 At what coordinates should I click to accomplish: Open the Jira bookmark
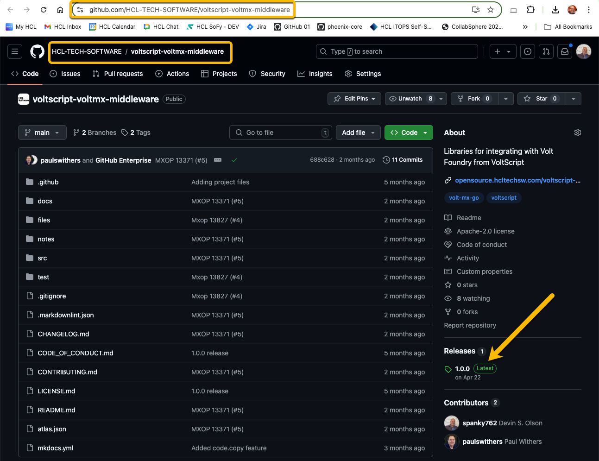257,27
